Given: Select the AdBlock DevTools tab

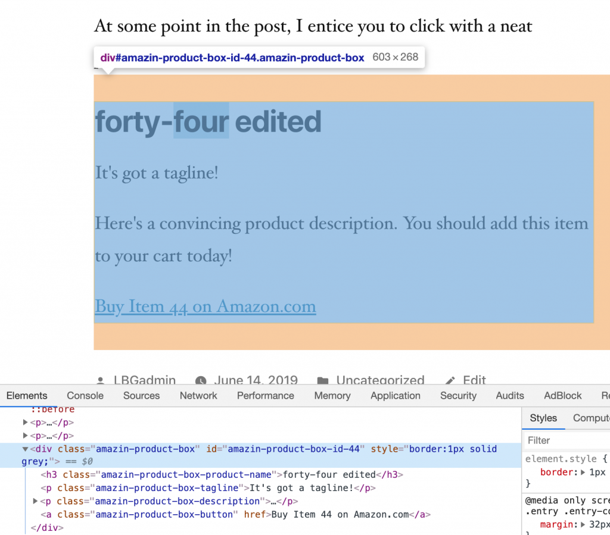Looking at the screenshot, I should point(562,396).
